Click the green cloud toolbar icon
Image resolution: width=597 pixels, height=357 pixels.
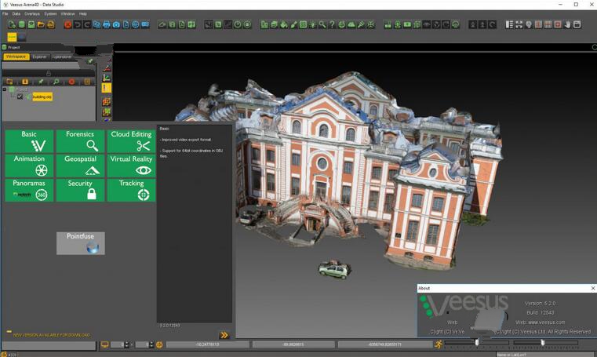pyautogui.click(x=351, y=25)
